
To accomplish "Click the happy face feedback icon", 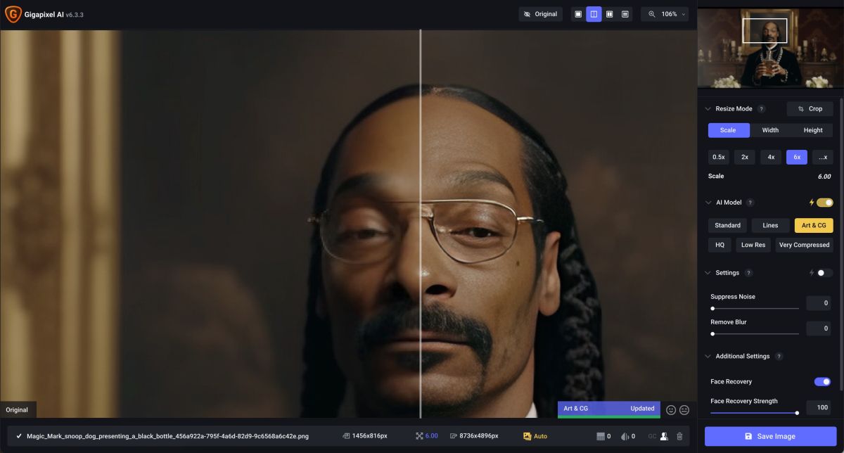I will pos(671,410).
